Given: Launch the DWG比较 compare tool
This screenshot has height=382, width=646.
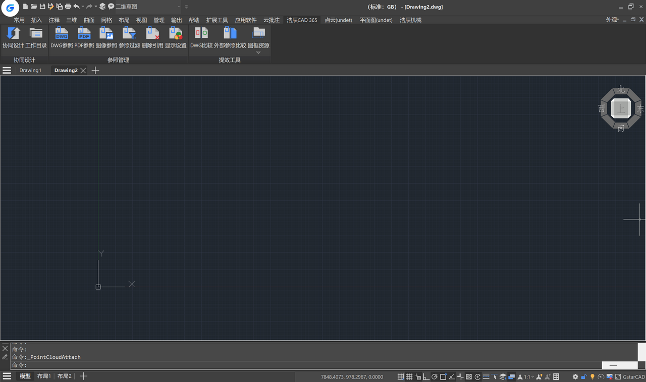Looking at the screenshot, I should 201,34.
